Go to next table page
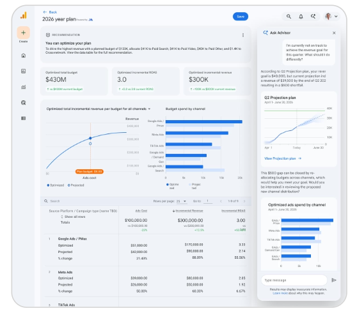Image resolution: width=357 pixels, height=313 pixels. pyautogui.click(x=244, y=201)
